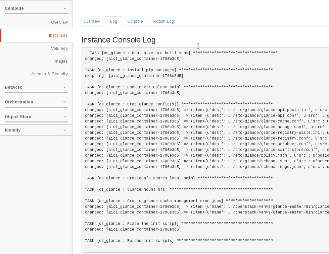
Task: Select Instances in the Compute sidebar
Action: (x=58, y=35)
